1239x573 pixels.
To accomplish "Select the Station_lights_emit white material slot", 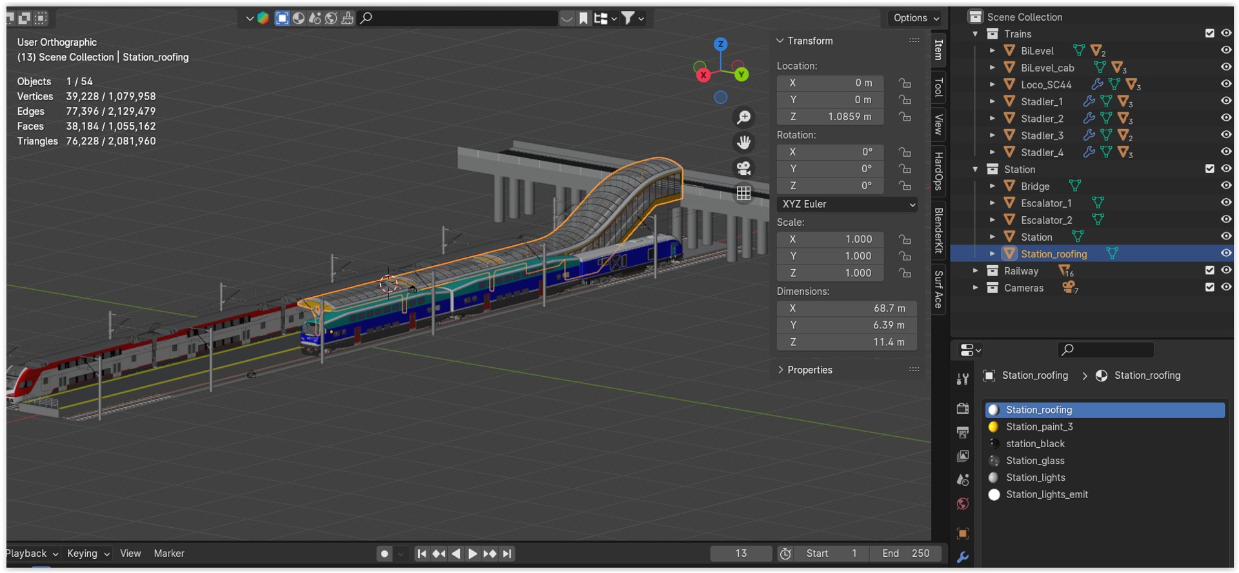I will click(1105, 494).
